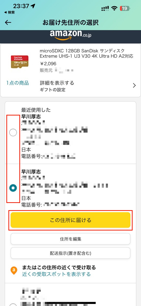The image size is (141, 306).
Task: Open 詳細を表示する details
Action: (57, 83)
